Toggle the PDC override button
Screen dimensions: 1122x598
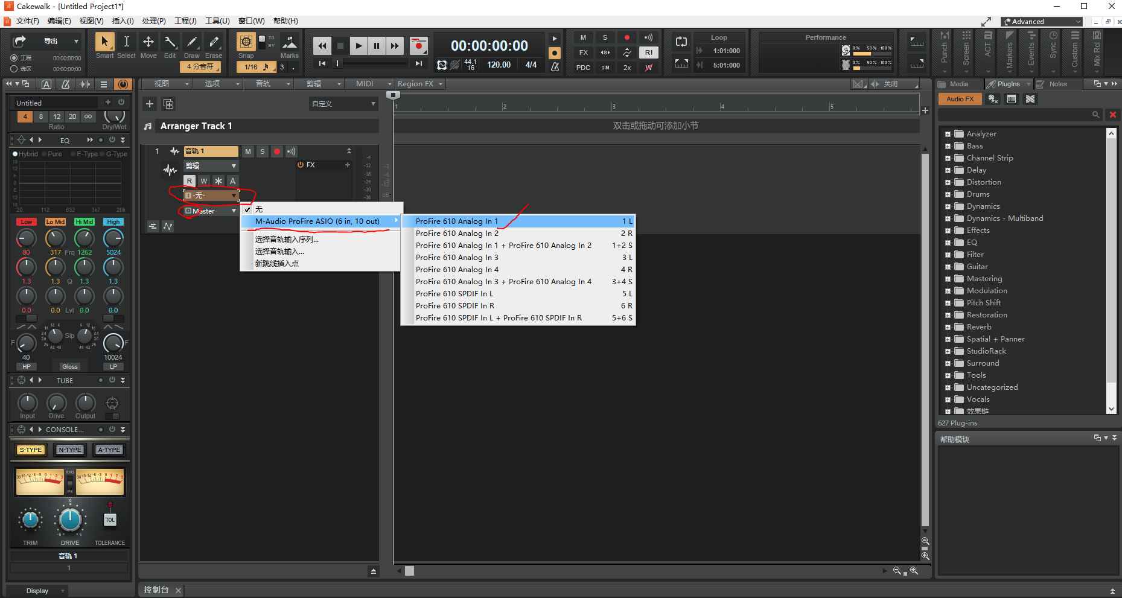tap(583, 68)
